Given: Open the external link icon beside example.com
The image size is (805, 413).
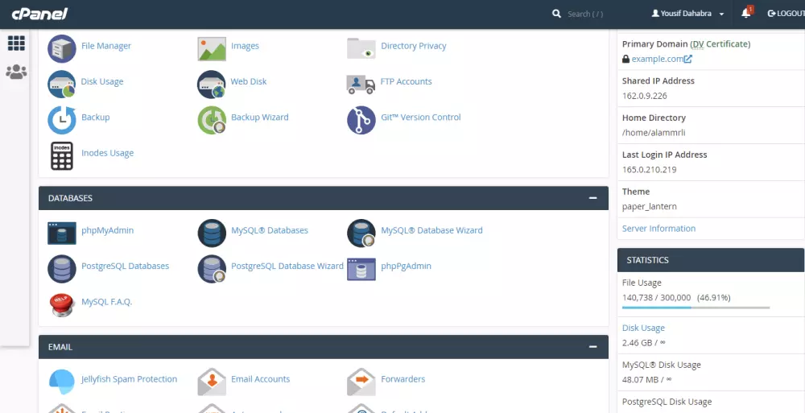Looking at the screenshot, I should point(688,59).
